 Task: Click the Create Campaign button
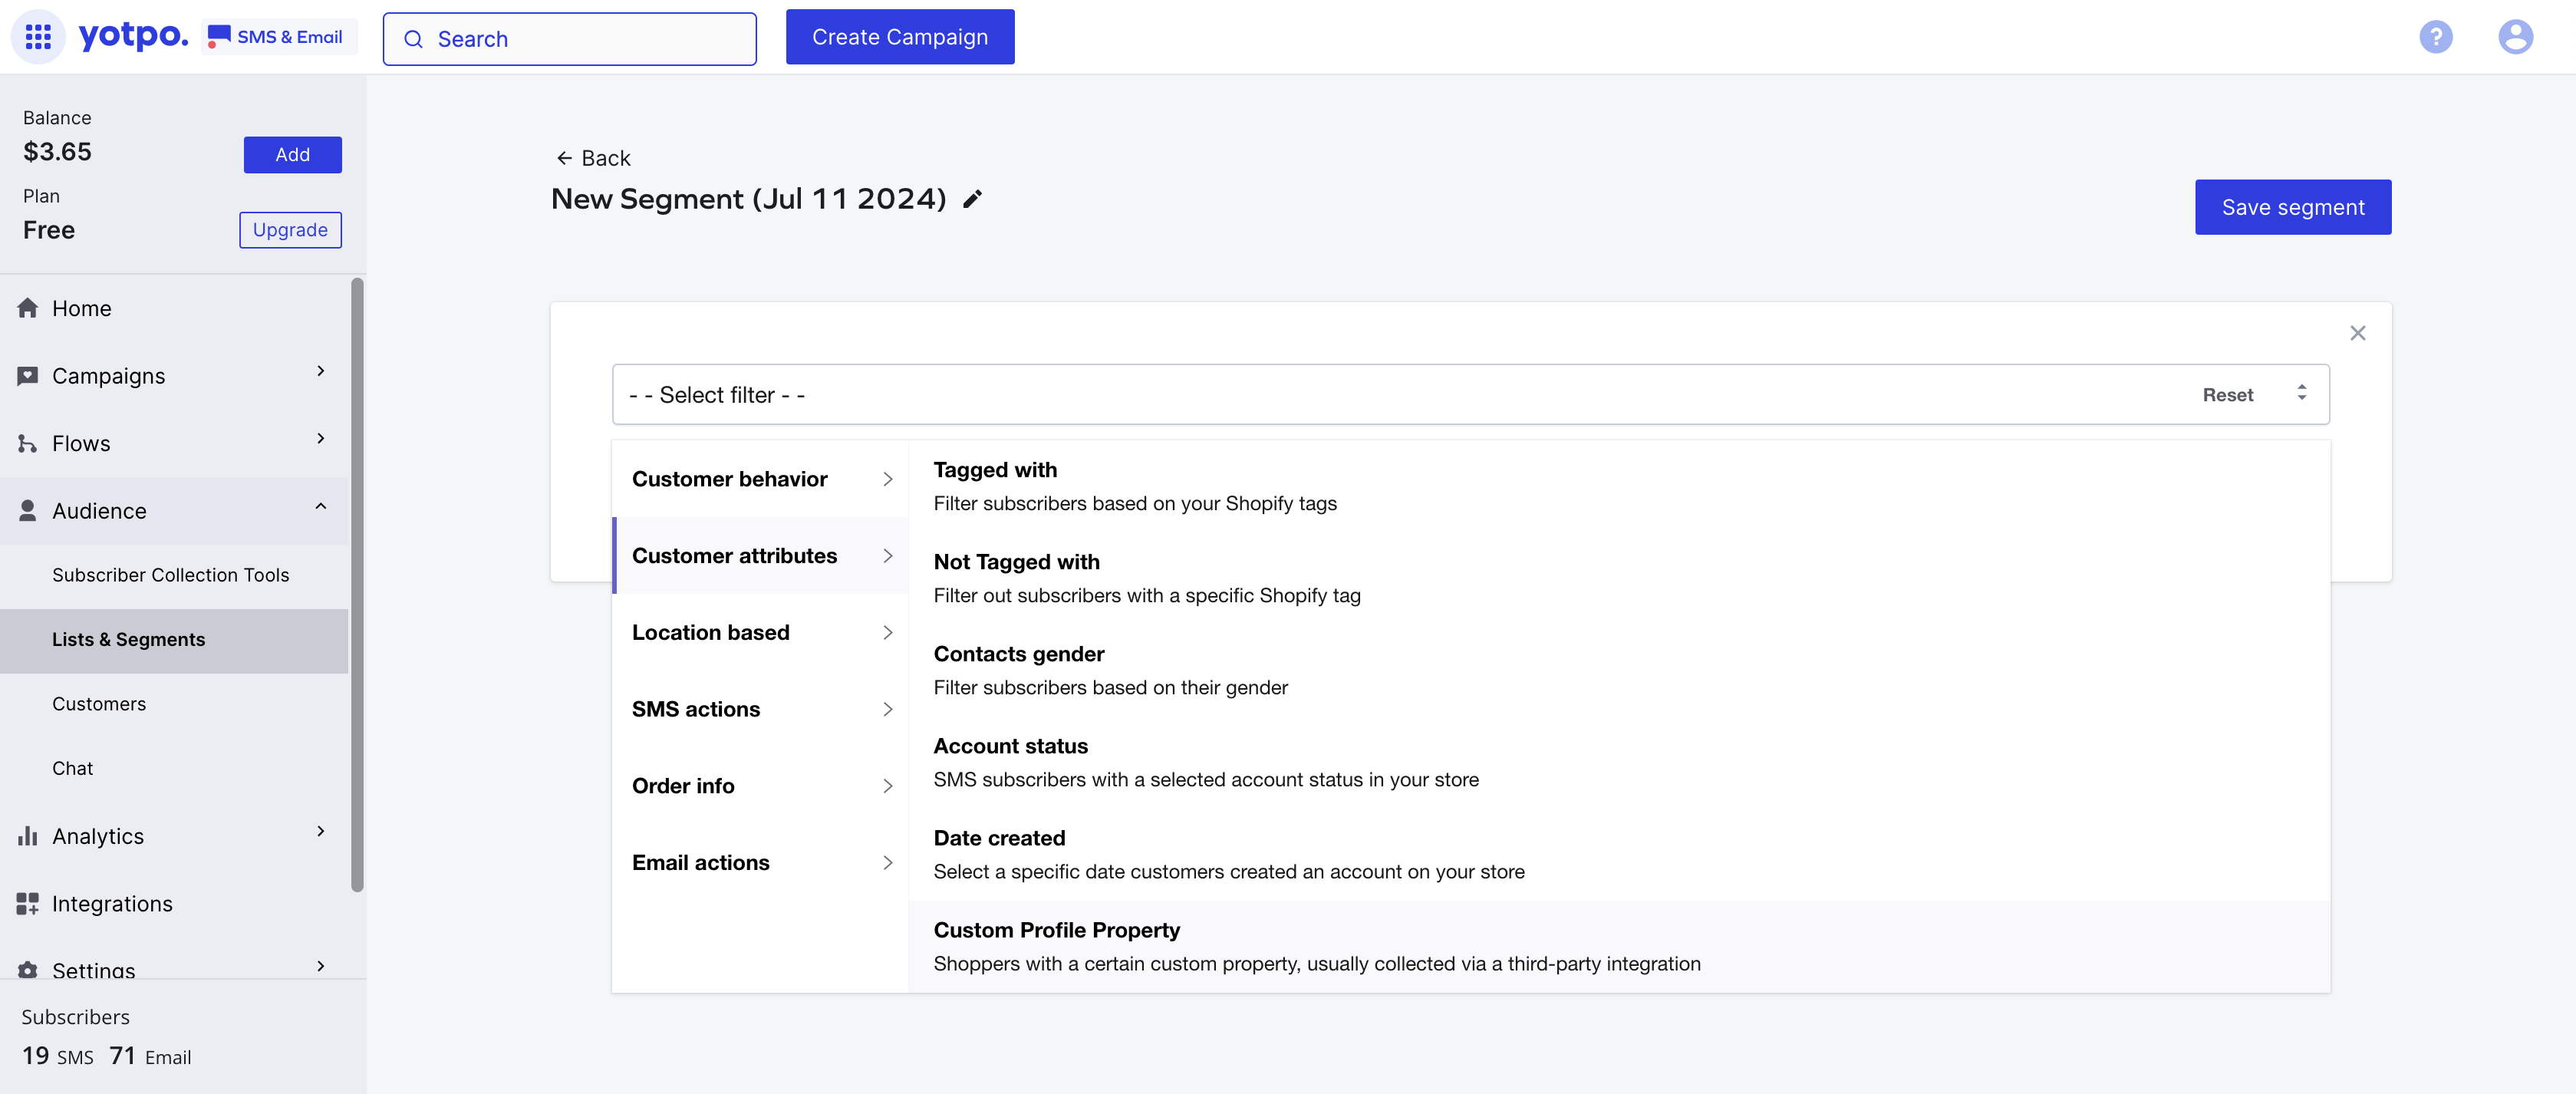click(899, 37)
